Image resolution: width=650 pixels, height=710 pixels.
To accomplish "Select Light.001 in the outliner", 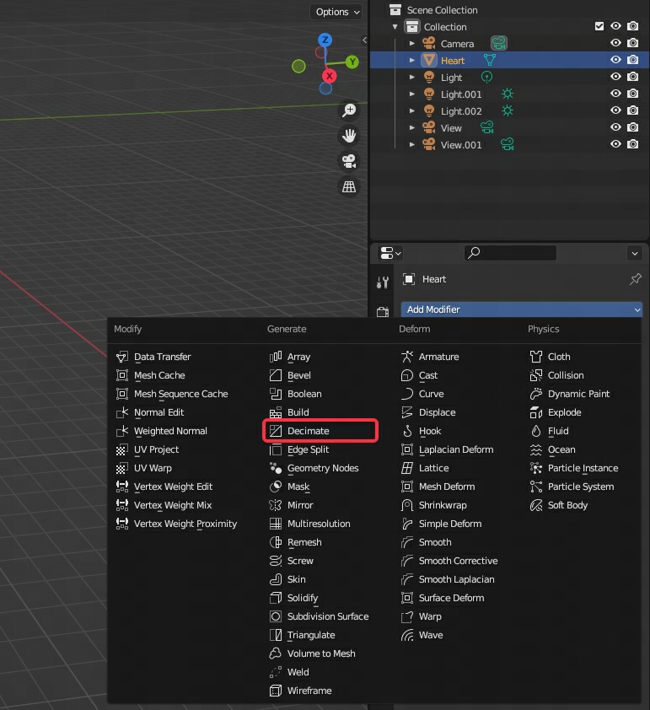I will coord(461,94).
